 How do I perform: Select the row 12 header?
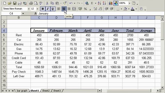pos(4,67)
